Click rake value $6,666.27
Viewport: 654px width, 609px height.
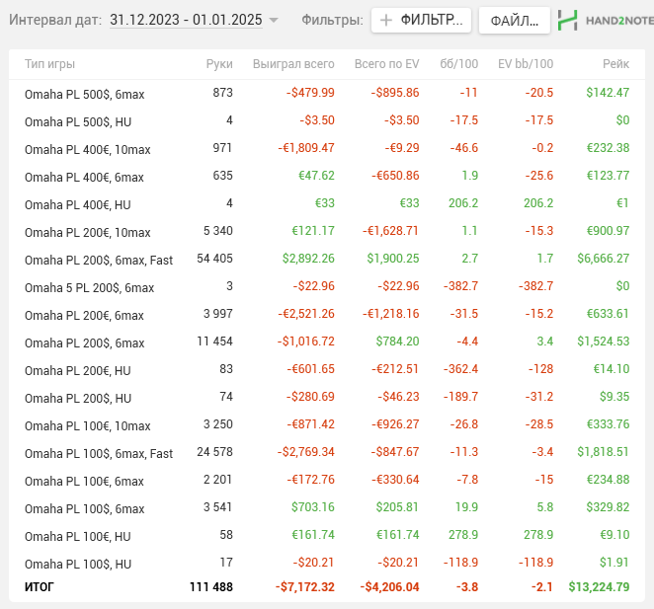(603, 259)
